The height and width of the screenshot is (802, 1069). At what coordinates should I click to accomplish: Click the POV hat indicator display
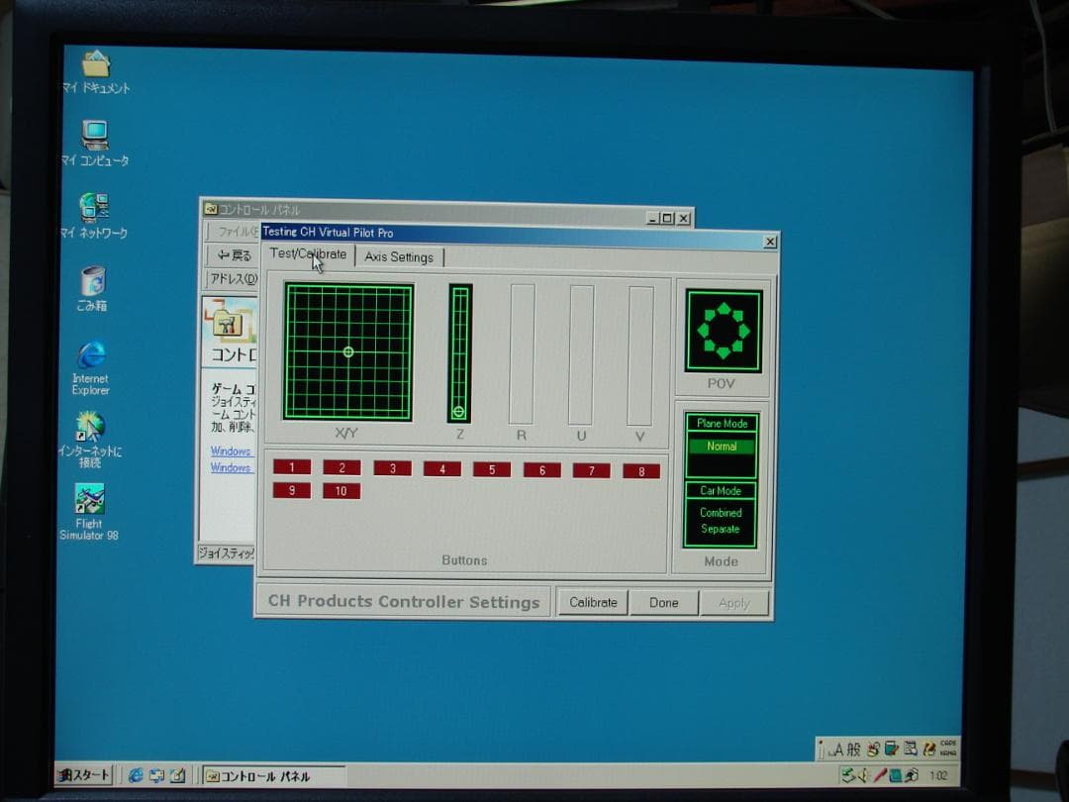[724, 331]
